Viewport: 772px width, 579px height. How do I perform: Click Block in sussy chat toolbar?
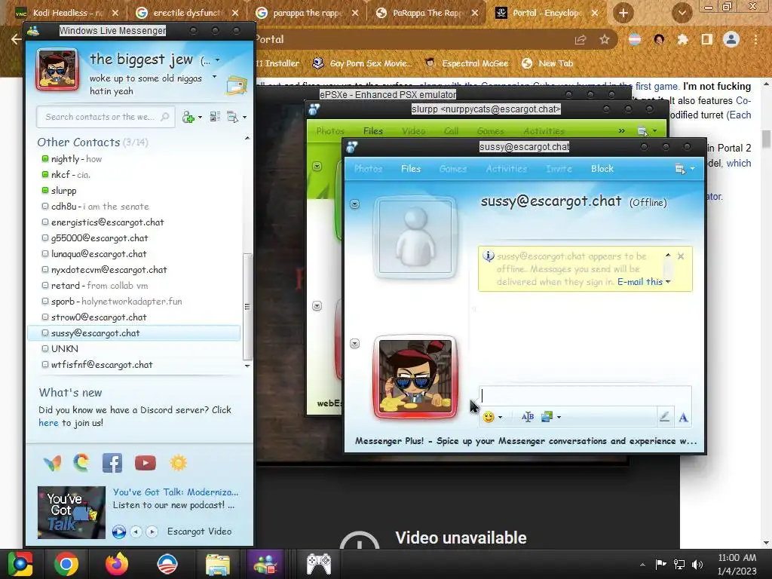(x=602, y=169)
